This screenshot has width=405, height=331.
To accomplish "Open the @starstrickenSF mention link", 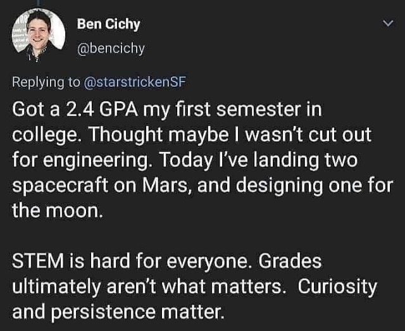I will point(135,82).
